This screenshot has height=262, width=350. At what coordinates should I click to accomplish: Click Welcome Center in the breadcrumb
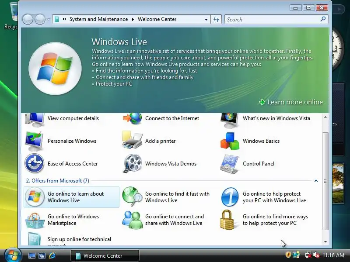[157, 19]
